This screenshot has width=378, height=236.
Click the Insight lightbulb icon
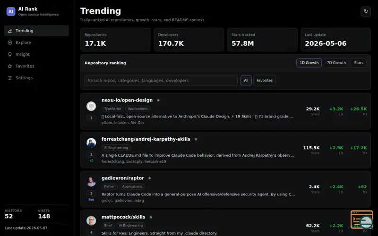pyautogui.click(x=10, y=55)
